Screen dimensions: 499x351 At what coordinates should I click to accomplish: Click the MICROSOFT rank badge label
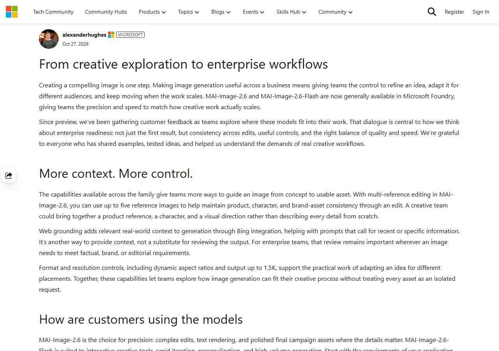(x=130, y=35)
